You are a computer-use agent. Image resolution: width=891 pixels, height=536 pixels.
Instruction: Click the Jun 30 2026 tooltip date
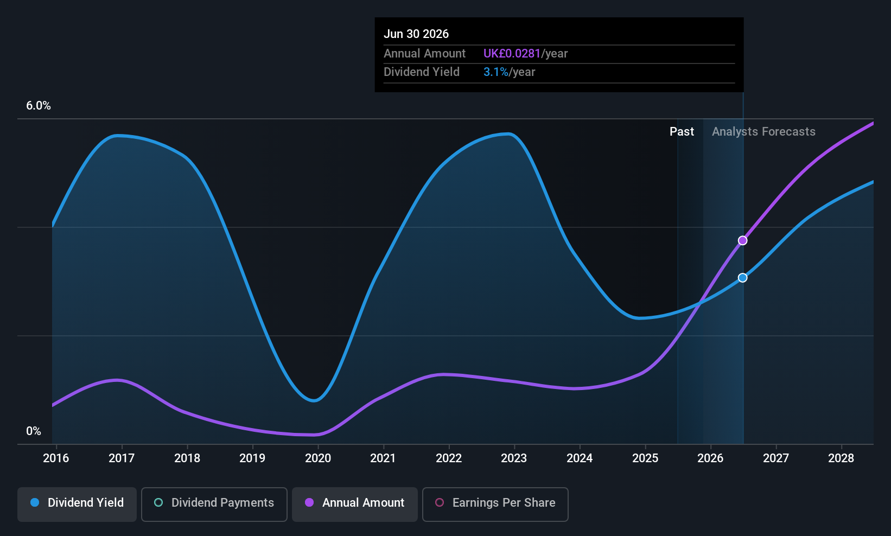[x=416, y=34]
